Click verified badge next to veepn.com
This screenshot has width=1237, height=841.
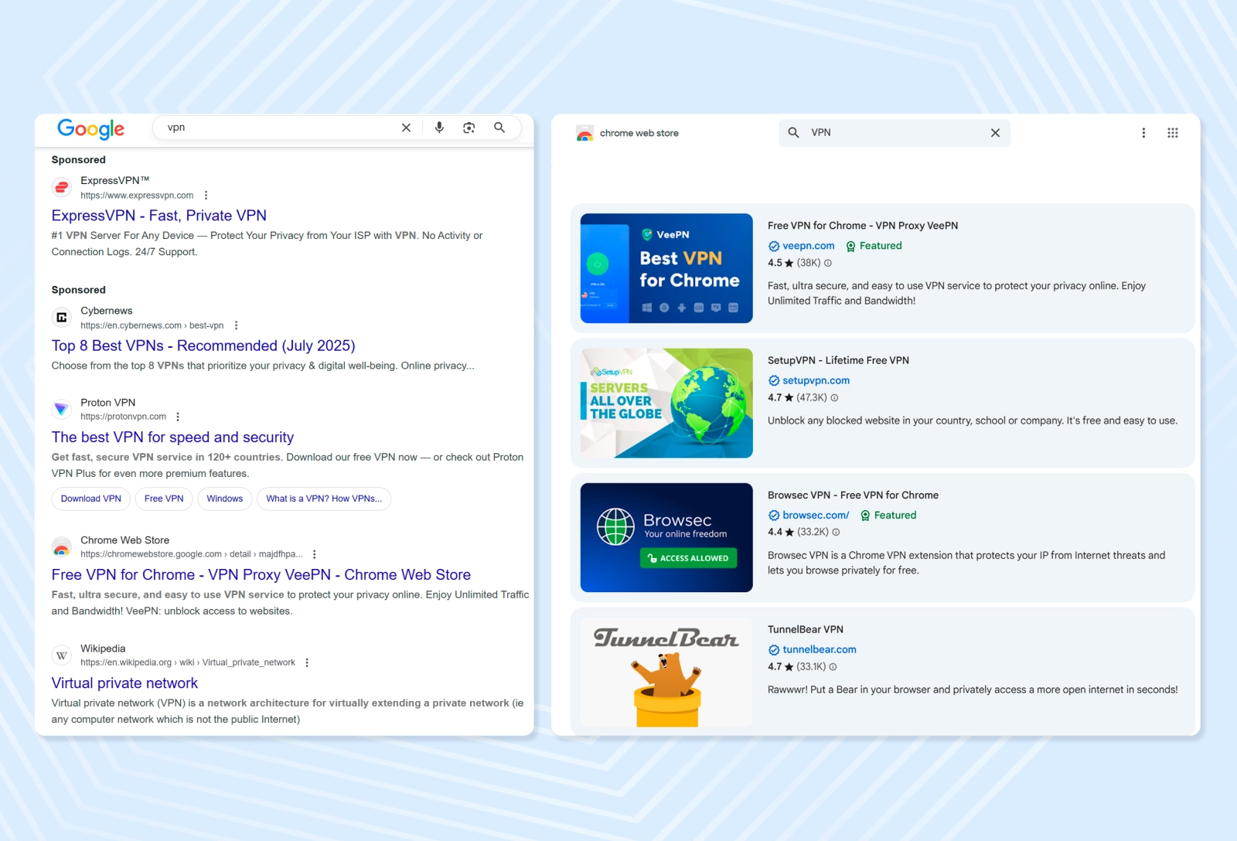pyautogui.click(x=774, y=246)
